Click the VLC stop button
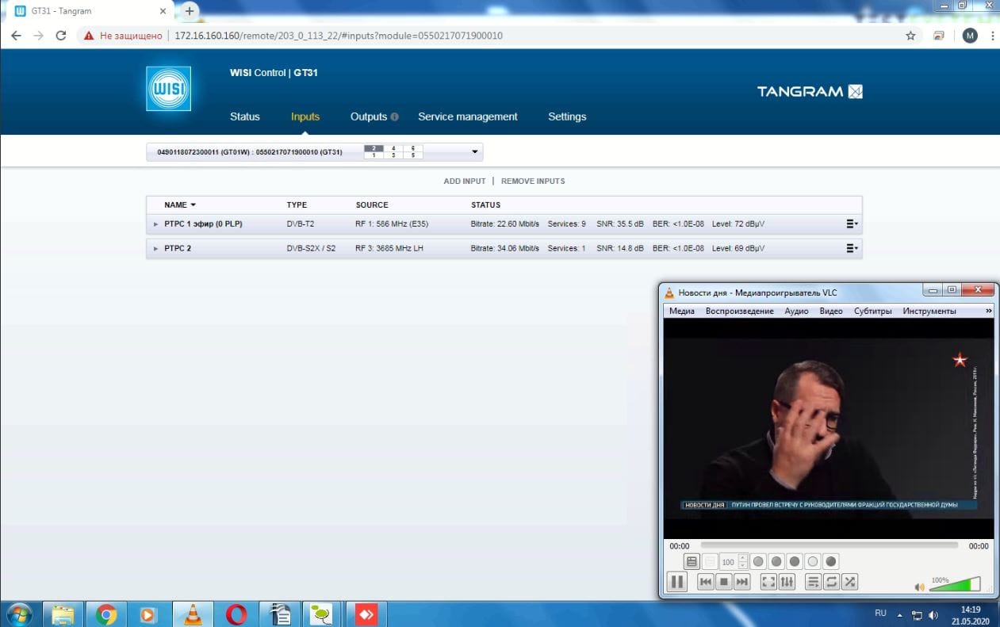The width and height of the screenshot is (1000, 627). pyautogui.click(x=723, y=582)
